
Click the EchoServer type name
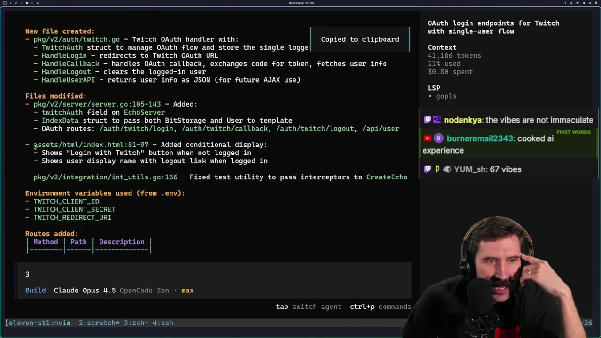click(x=144, y=112)
